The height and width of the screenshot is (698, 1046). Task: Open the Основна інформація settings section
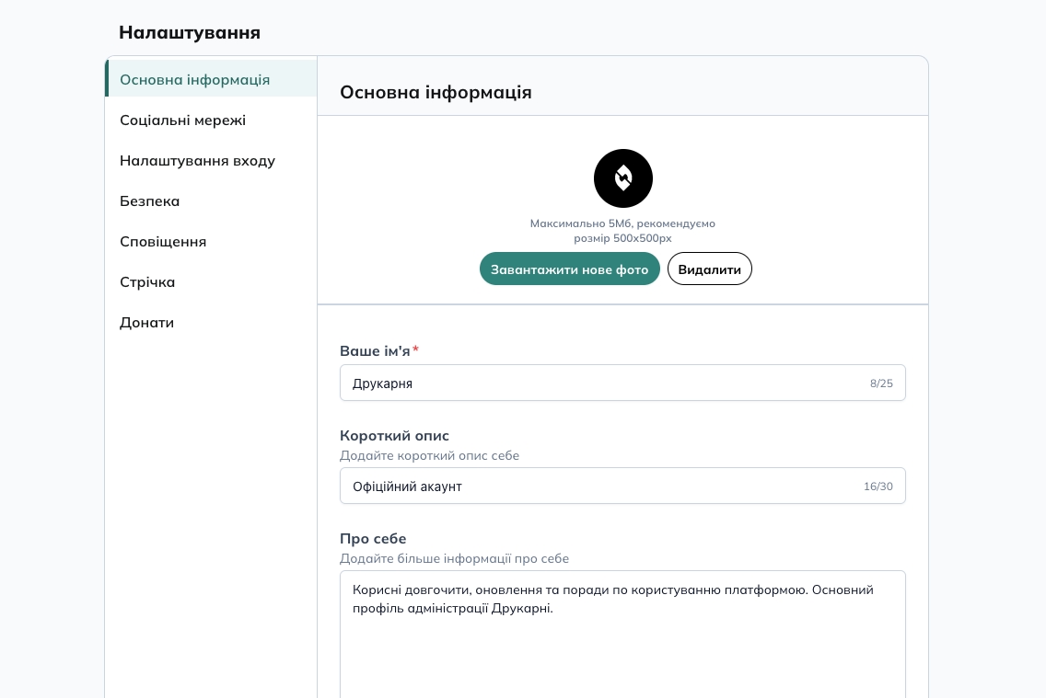(194, 79)
